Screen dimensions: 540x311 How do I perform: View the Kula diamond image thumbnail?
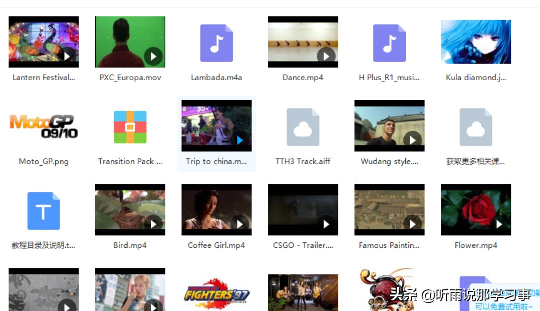(x=476, y=42)
